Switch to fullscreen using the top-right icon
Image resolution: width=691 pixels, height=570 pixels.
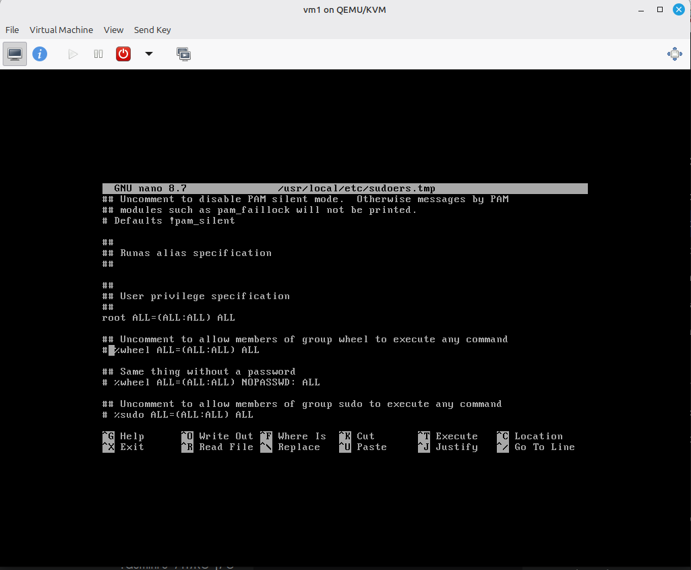674,54
